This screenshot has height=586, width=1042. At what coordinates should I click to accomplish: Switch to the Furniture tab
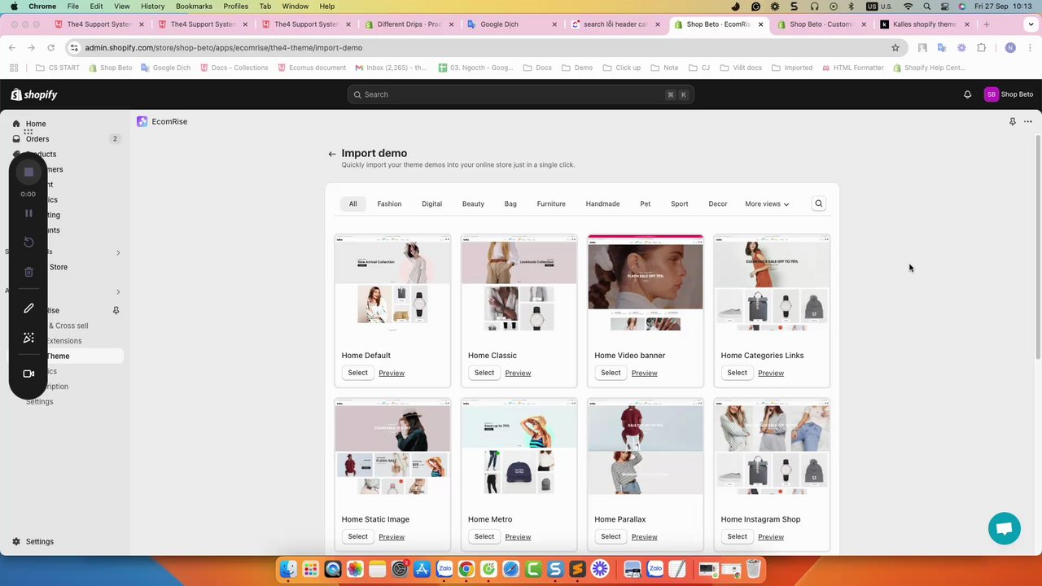551,203
